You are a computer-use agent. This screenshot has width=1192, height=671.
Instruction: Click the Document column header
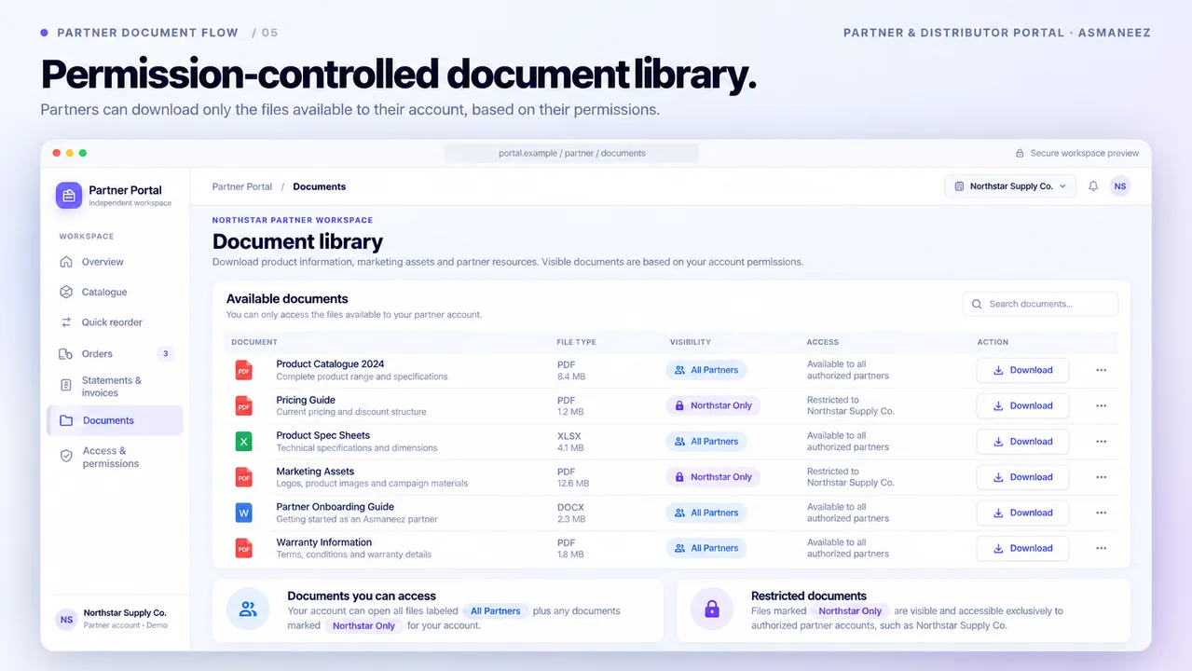[x=254, y=342]
